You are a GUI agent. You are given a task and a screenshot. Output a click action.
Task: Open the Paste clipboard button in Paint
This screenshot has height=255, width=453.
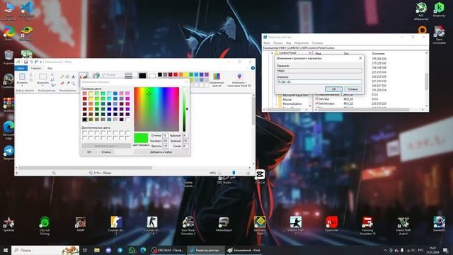pyautogui.click(x=22, y=76)
